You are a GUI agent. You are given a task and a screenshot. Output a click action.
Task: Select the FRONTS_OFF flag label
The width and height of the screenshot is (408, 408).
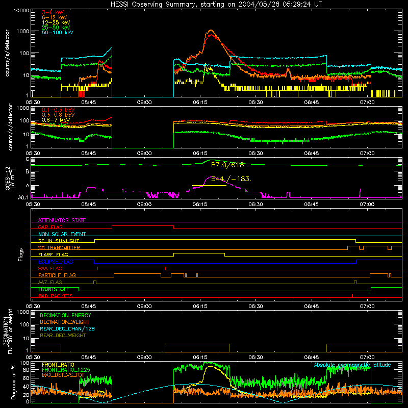[x=54, y=289]
